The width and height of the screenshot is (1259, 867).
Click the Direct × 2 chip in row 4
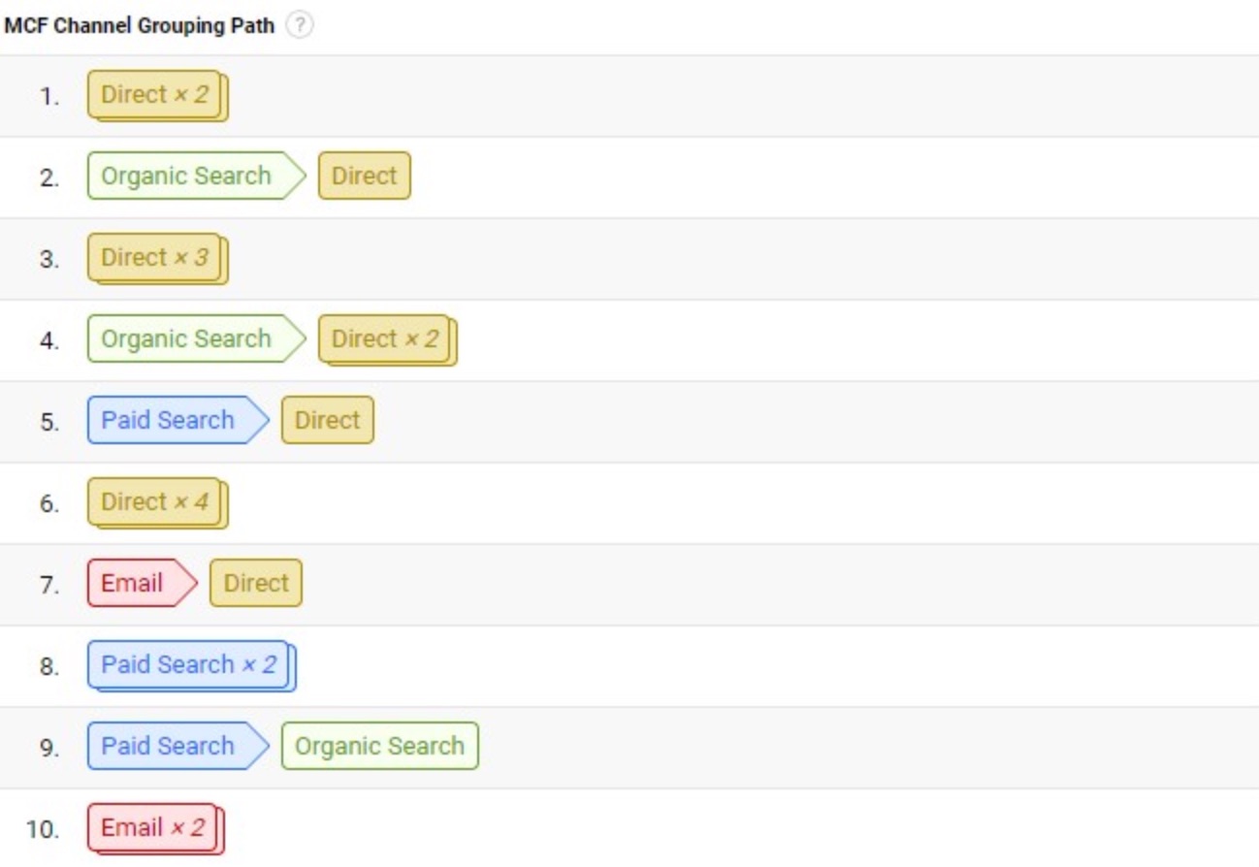tap(387, 339)
